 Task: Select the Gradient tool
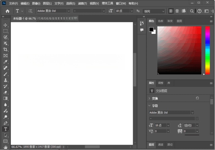[x=5, y=98]
